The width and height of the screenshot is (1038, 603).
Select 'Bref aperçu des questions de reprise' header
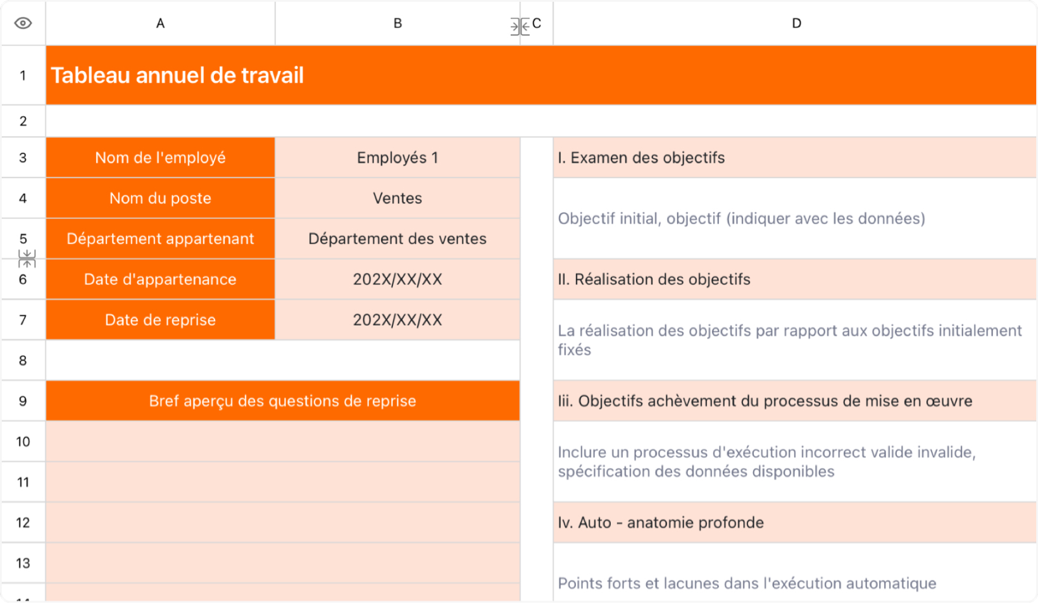(x=283, y=401)
